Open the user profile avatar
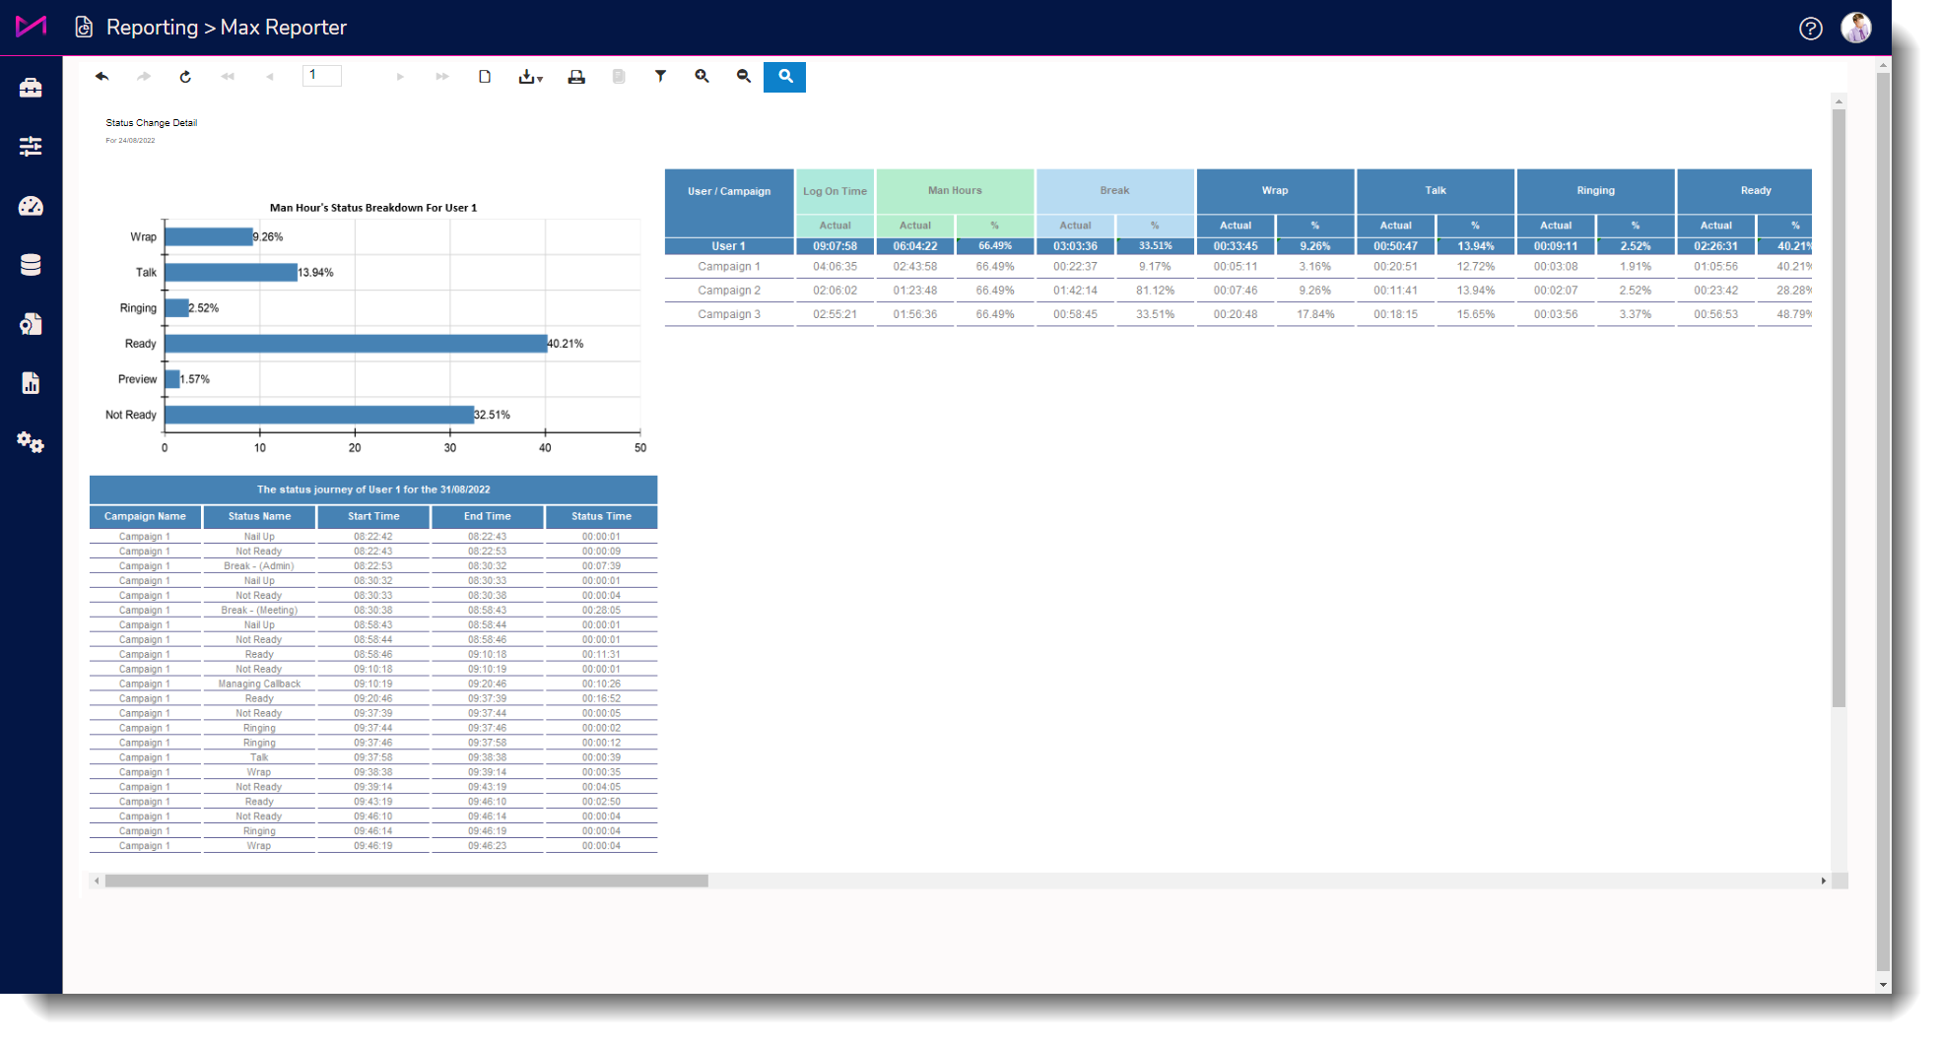The height and width of the screenshot is (1043, 1941). coord(1856,28)
